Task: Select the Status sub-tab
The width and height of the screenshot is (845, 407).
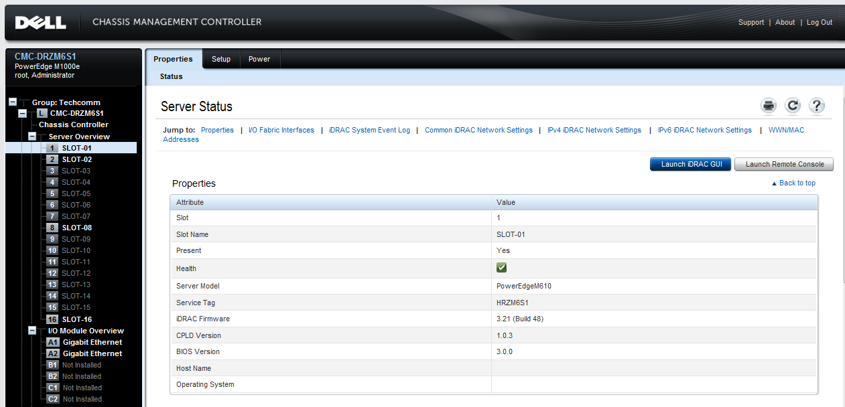Action: pos(172,76)
